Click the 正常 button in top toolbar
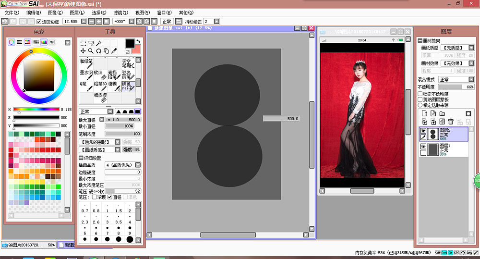 pyautogui.click(x=167, y=22)
